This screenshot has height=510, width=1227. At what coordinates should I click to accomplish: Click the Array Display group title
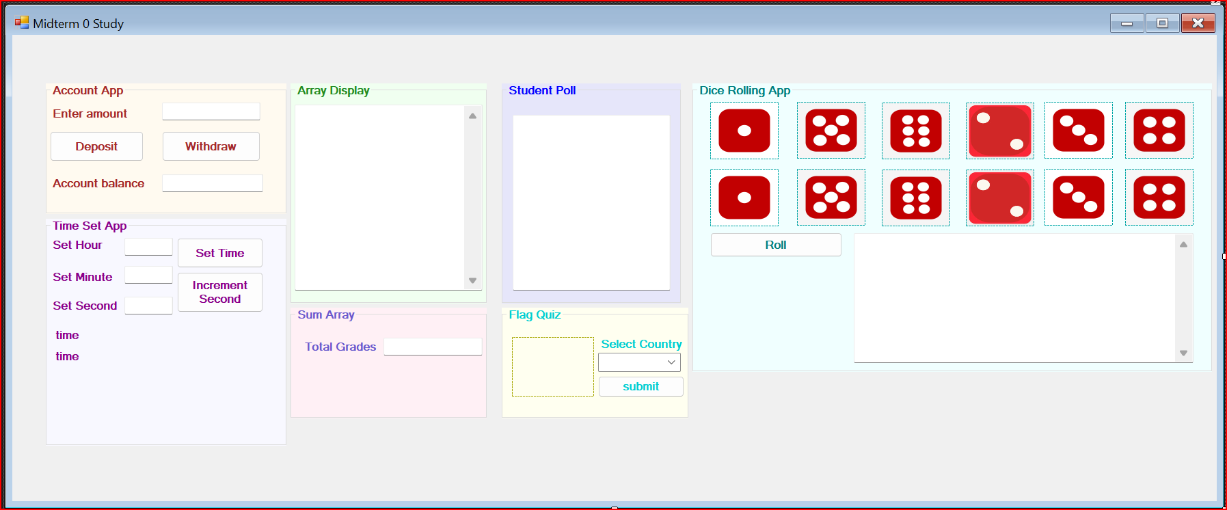pyautogui.click(x=333, y=90)
